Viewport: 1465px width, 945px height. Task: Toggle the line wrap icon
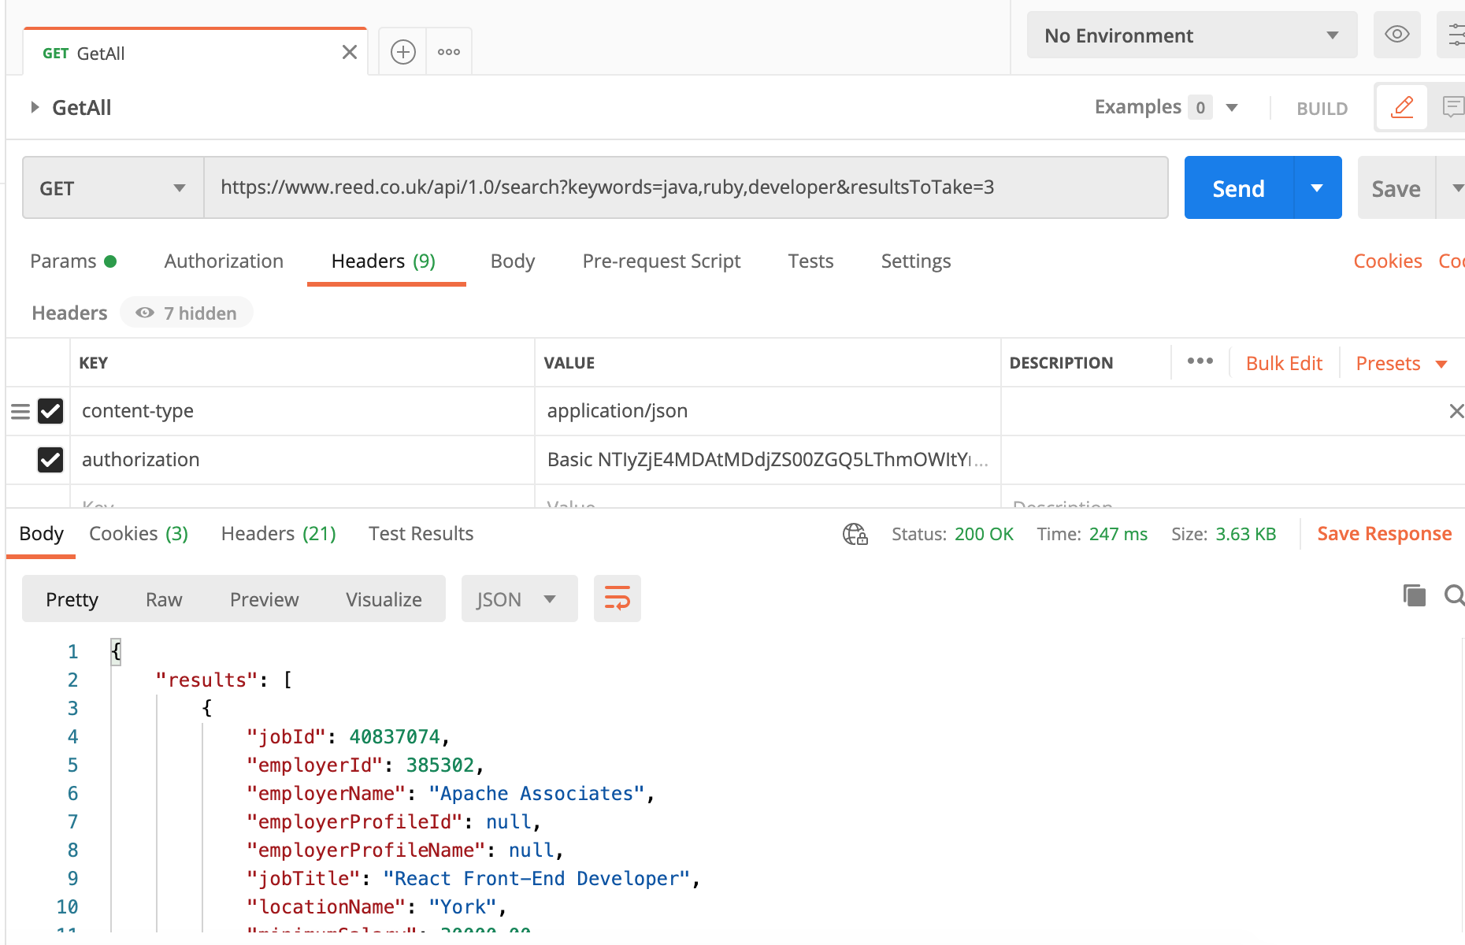click(618, 598)
